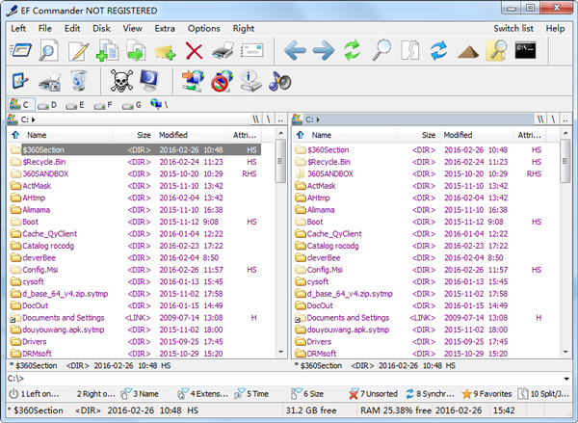The height and width of the screenshot is (423, 578).
Task: Open the command prompt console icon
Action: pyautogui.click(x=525, y=50)
